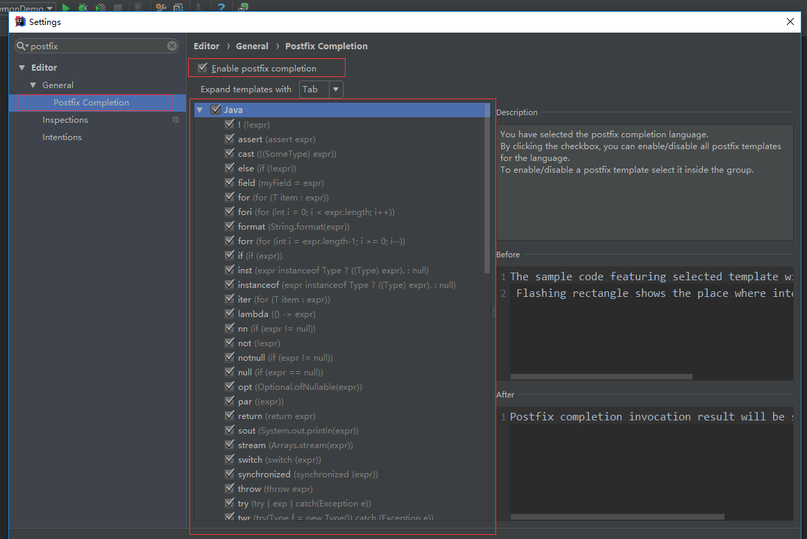Viewport: 807px width, 539px height.
Task: Open Expand templates with Tab dropdown
Action: (x=321, y=89)
